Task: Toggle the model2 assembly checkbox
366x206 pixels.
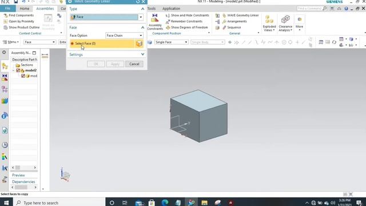Action: click(x=18, y=70)
